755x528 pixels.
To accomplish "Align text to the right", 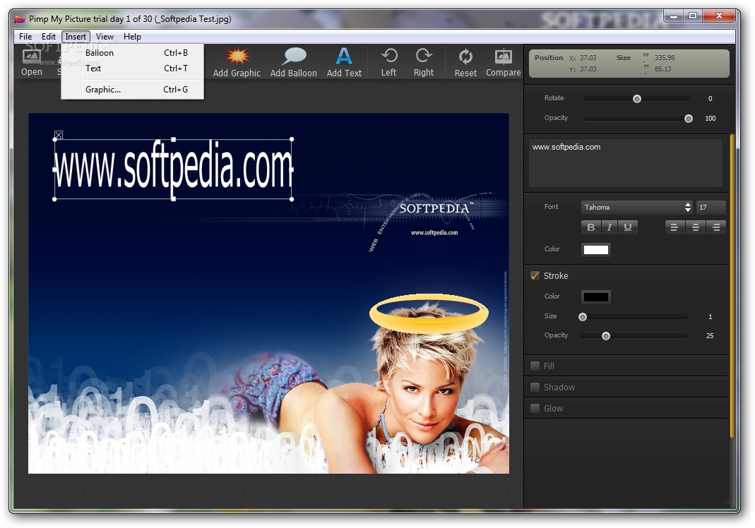I will coord(716,227).
